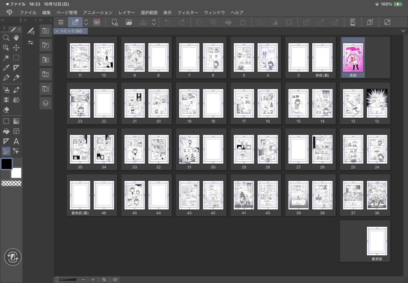Click the New document icon
This screenshot has height=283, width=408.
pyautogui.click(x=115, y=22)
